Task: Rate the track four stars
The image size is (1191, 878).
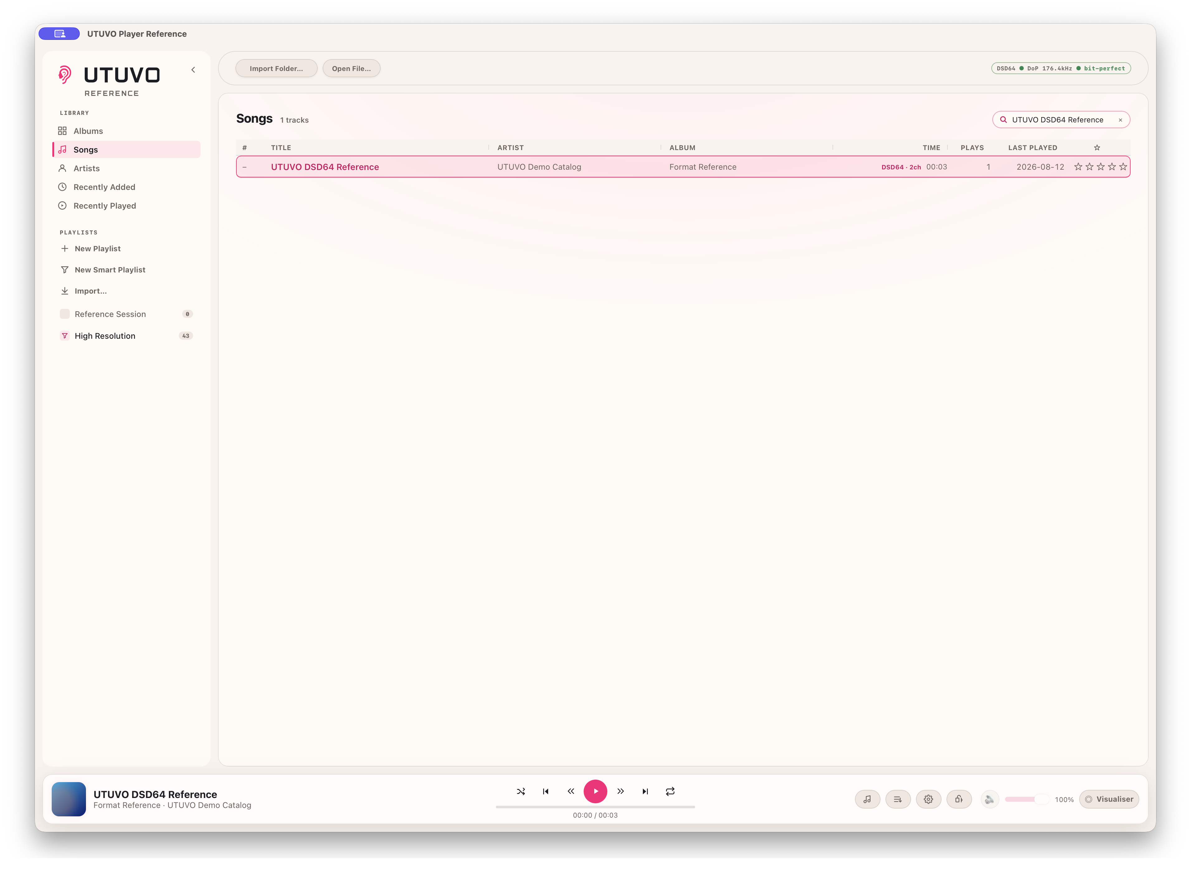Action: pyautogui.click(x=1112, y=167)
